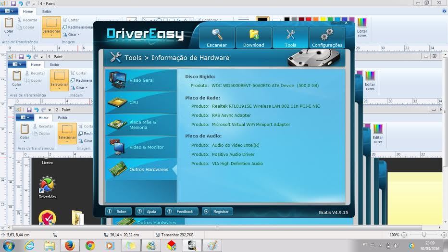Show CPU information in DriverEasy sidebar
Image resolution: width=448 pixels, height=252 pixels.
point(141,102)
